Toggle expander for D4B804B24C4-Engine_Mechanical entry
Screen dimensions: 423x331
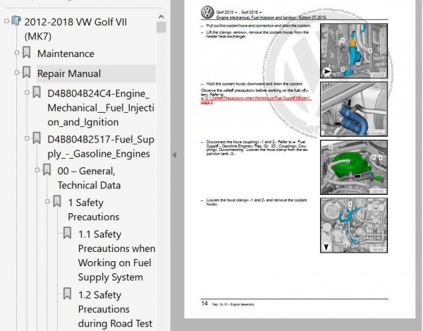point(27,92)
